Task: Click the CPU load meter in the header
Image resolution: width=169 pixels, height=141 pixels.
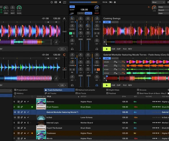Action: pos(65,2)
